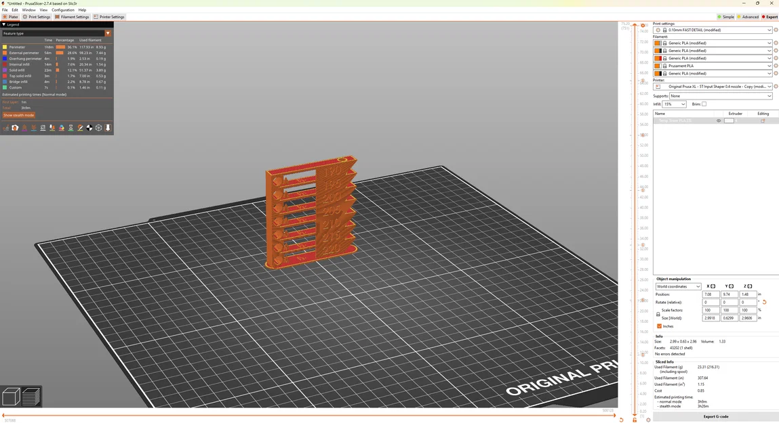Toggle Internal infill feature in legend
The height and width of the screenshot is (423, 779).
pos(20,64)
